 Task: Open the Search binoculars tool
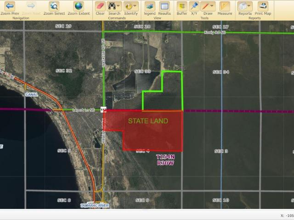point(112,6)
